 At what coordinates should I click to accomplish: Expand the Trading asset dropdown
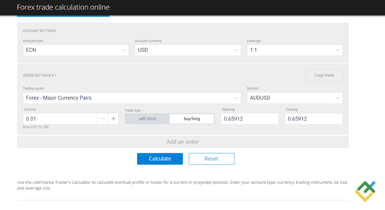pos(131,98)
